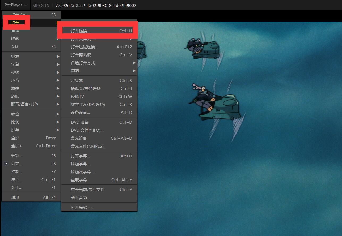This screenshot has height=236, width=342.
Task: Select 模拟TV entry
Action: click(99, 97)
